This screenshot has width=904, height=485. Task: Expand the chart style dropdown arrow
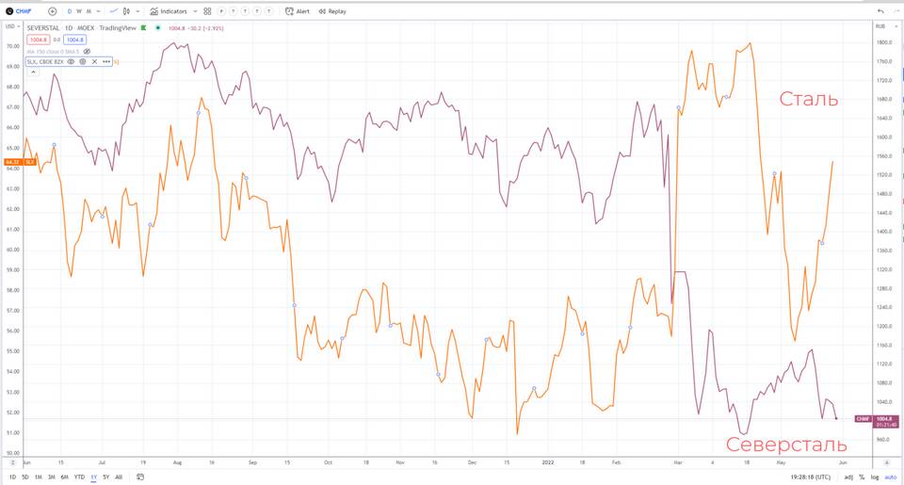(x=137, y=11)
